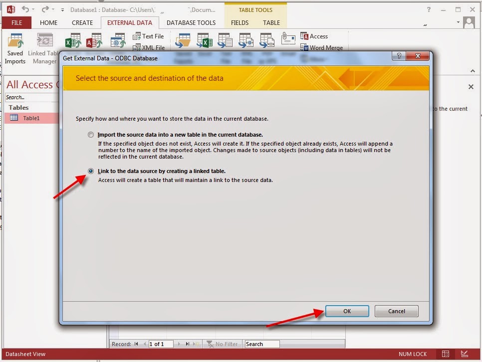This screenshot has width=482, height=362.
Task: Switch to the CREATE tab
Action: 82,23
